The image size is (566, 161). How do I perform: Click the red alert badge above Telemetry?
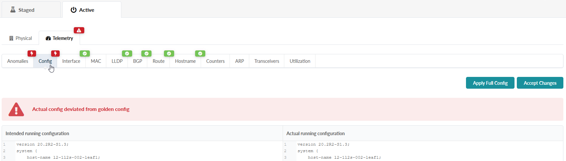tap(79, 30)
